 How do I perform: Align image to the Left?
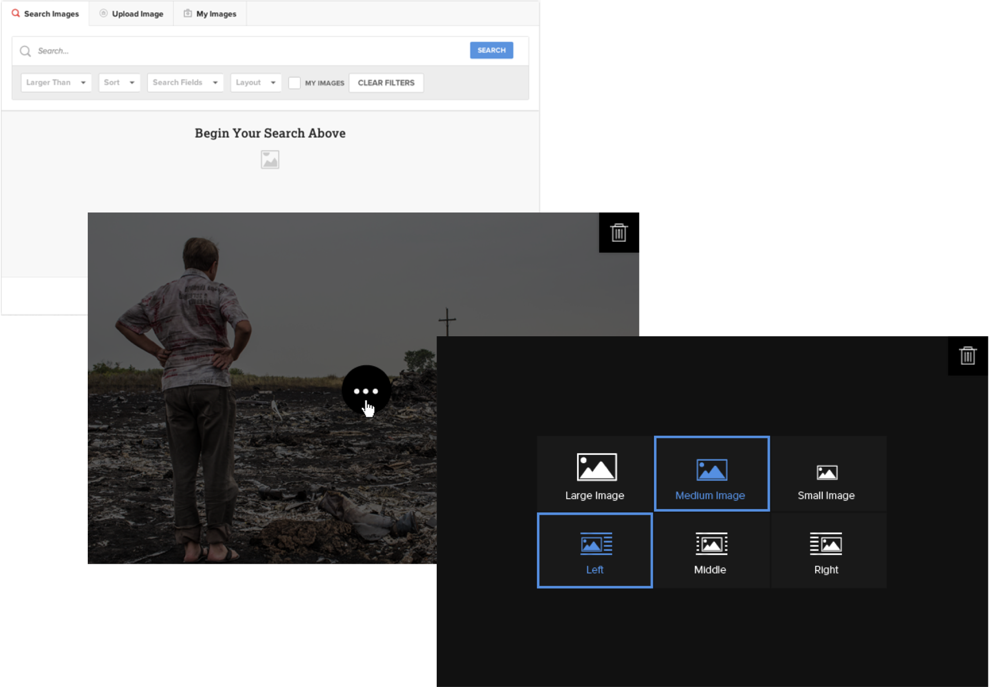click(x=595, y=551)
